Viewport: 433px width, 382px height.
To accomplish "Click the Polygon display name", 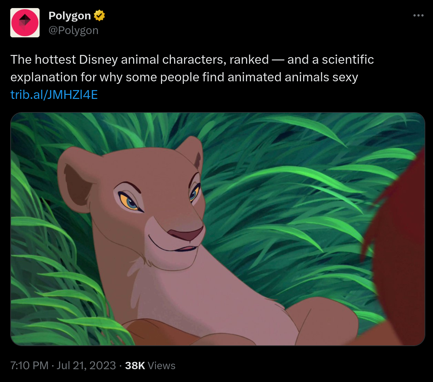I will coord(70,16).
